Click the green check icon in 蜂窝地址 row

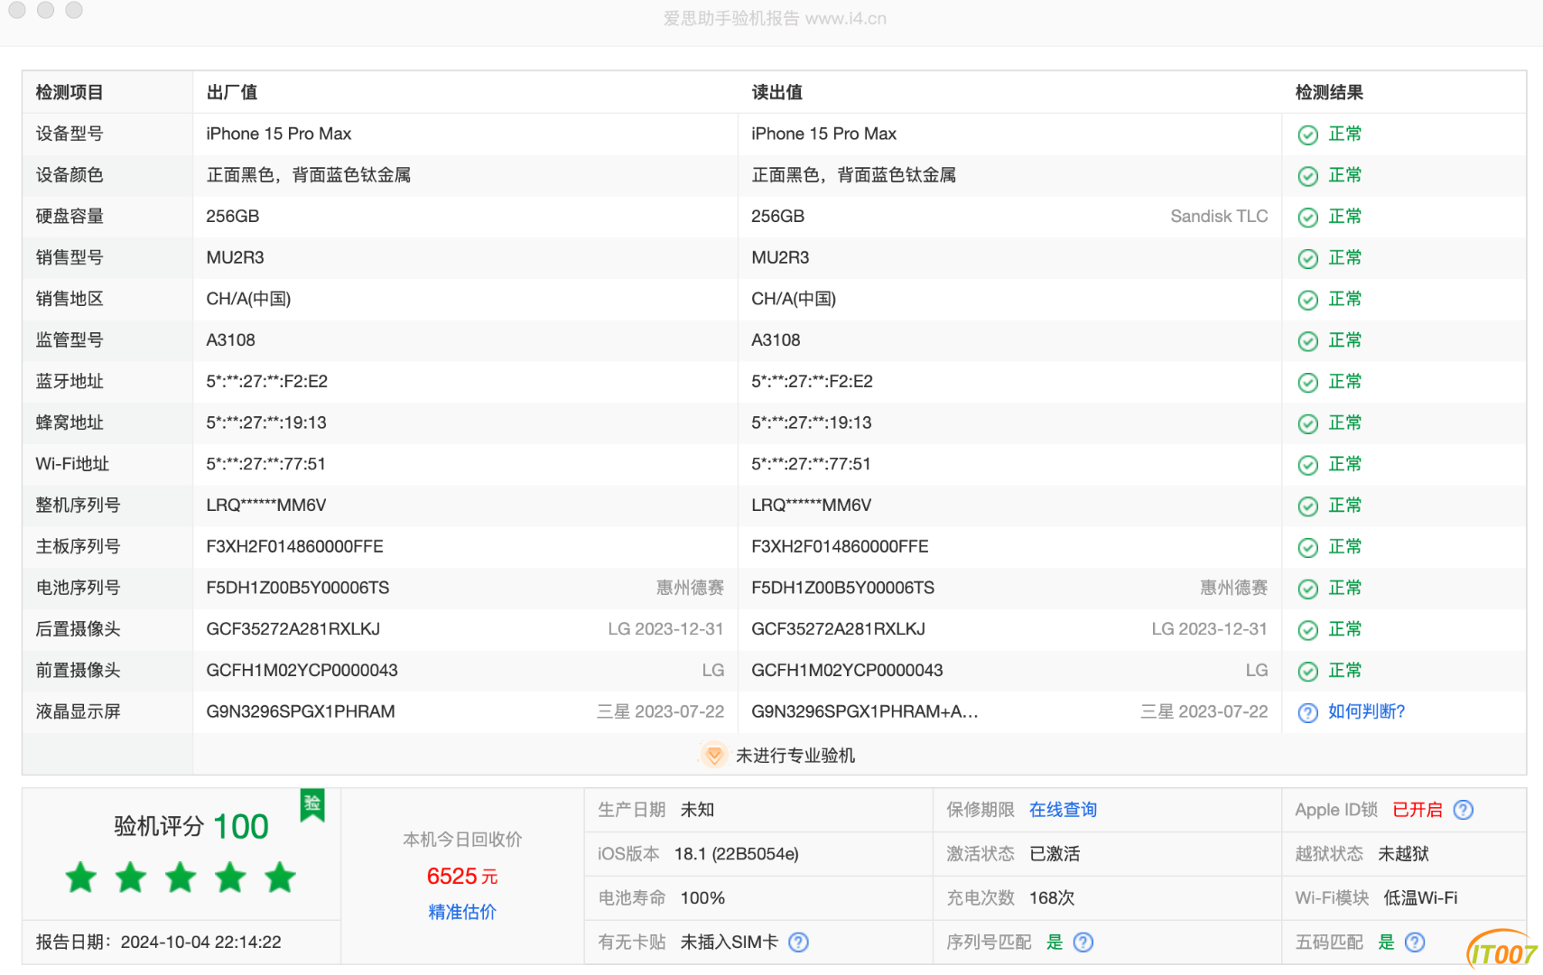pyautogui.click(x=1307, y=424)
